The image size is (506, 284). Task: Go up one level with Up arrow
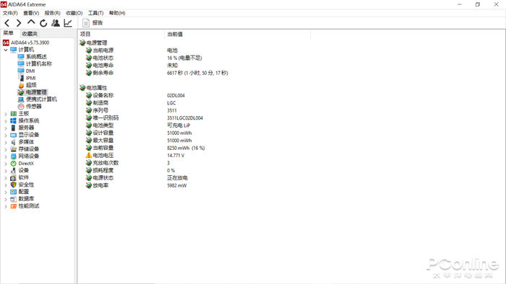pos(31,22)
